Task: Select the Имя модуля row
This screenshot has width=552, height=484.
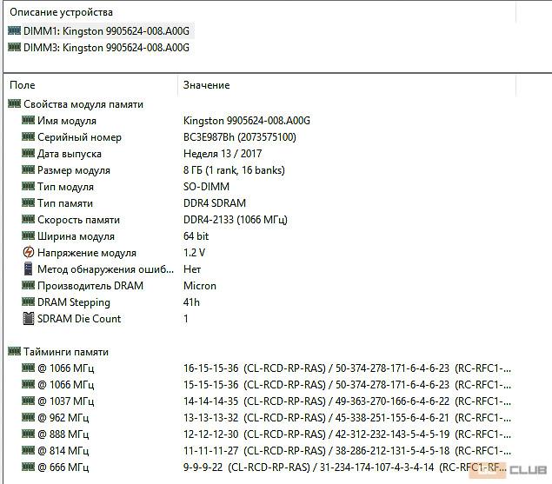Action: 67,121
